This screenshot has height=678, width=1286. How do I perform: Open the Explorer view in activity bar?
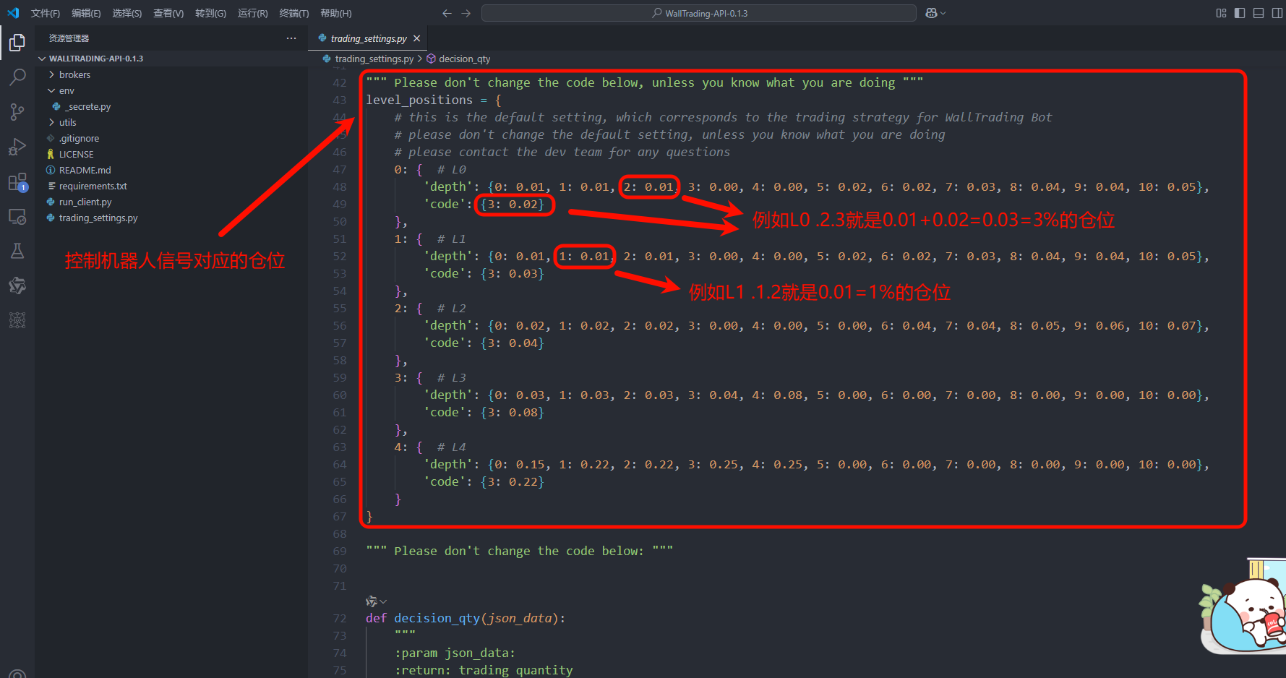(17, 43)
